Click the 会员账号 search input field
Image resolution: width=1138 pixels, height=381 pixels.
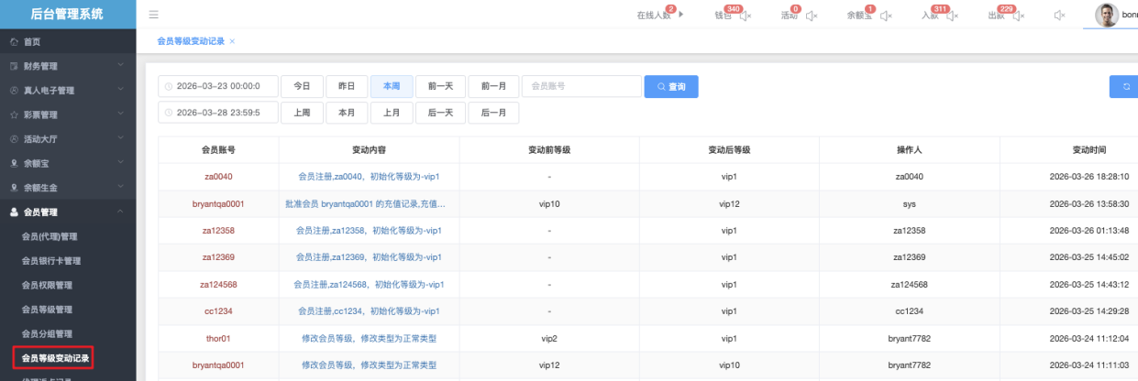click(581, 86)
